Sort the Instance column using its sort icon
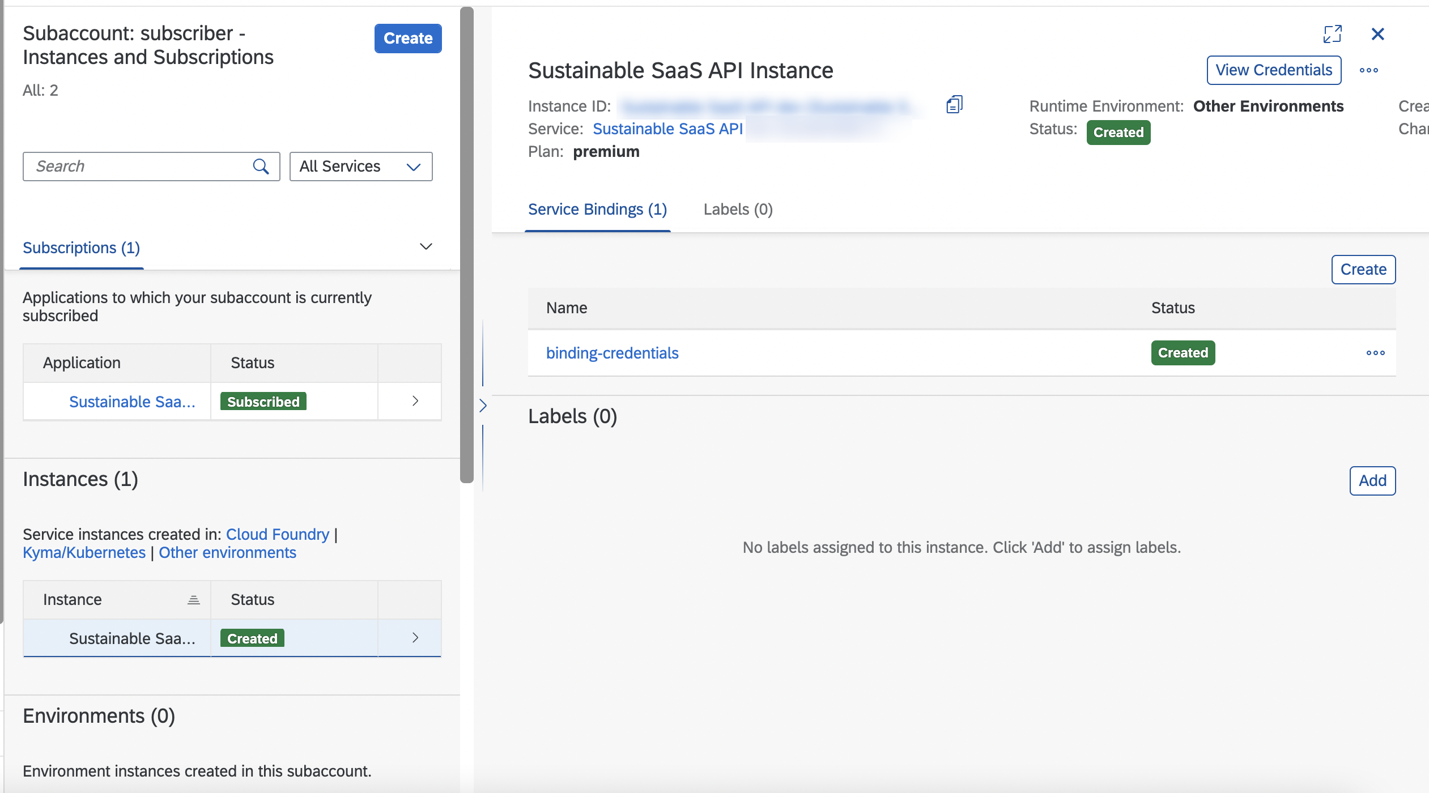 (193, 600)
